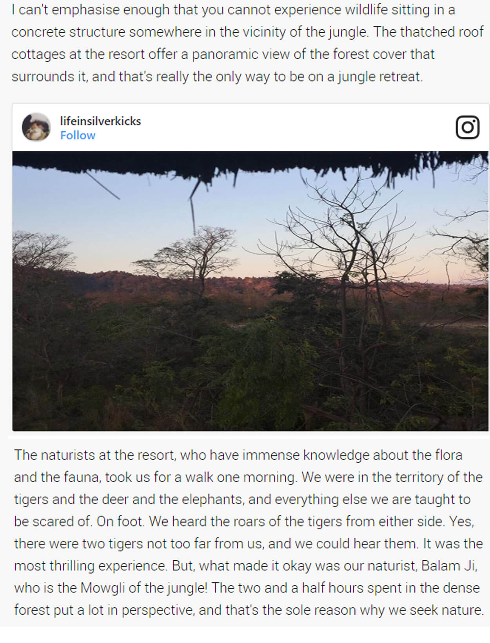Follow the lifeinsilverkicks account
Viewport: 490px width, 643px height.
tap(78, 135)
